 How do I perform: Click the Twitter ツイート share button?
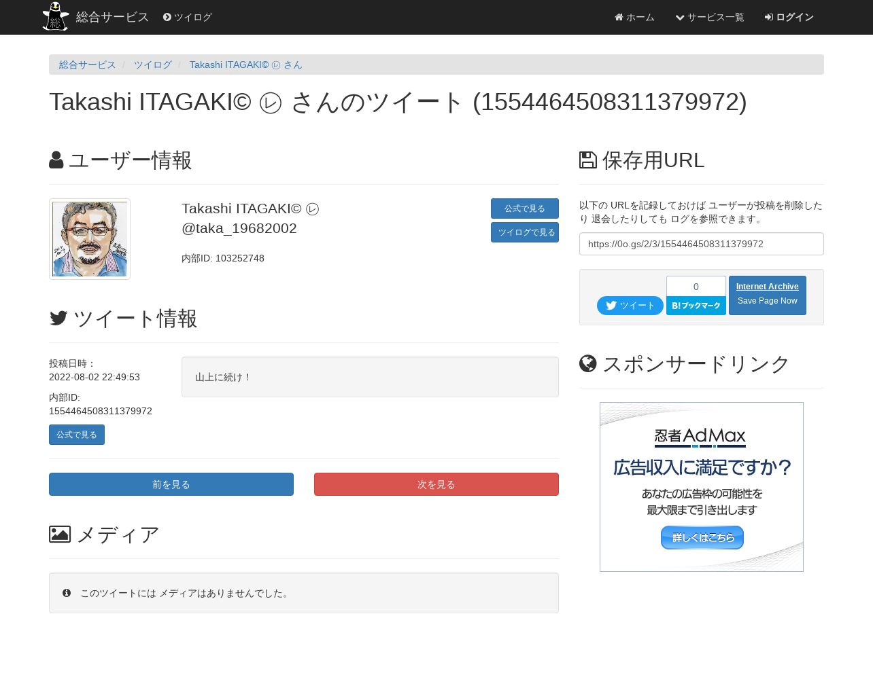630,306
